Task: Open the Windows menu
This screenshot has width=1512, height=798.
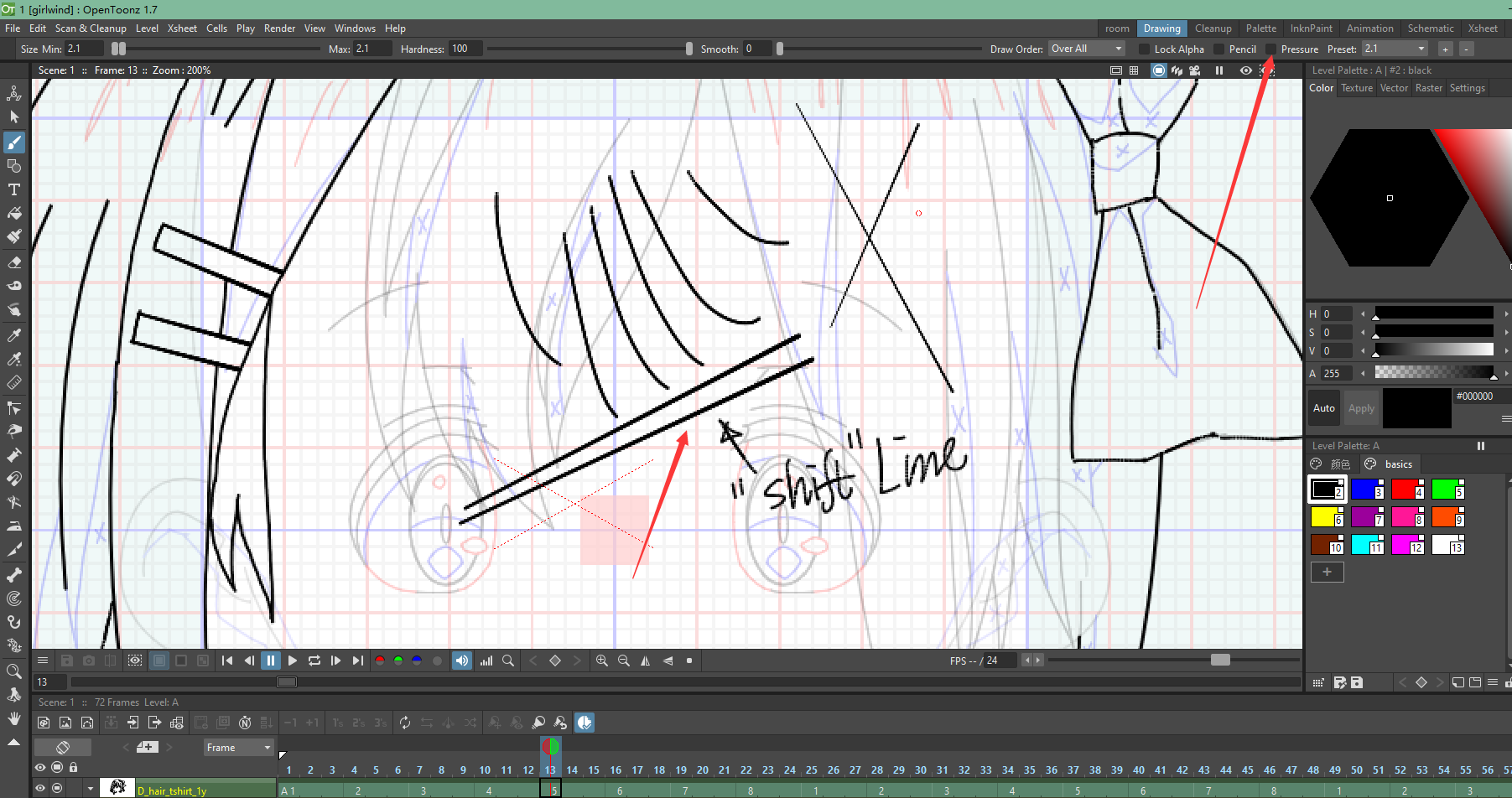Action: tap(355, 28)
